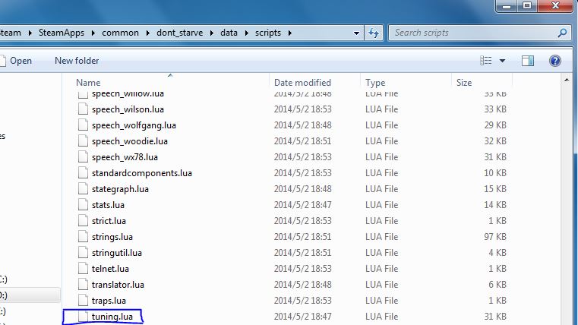Image resolution: width=578 pixels, height=325 pixels.
Task: Click 10 KB size of standardcomponents.lua
Action: click(495, 173)
